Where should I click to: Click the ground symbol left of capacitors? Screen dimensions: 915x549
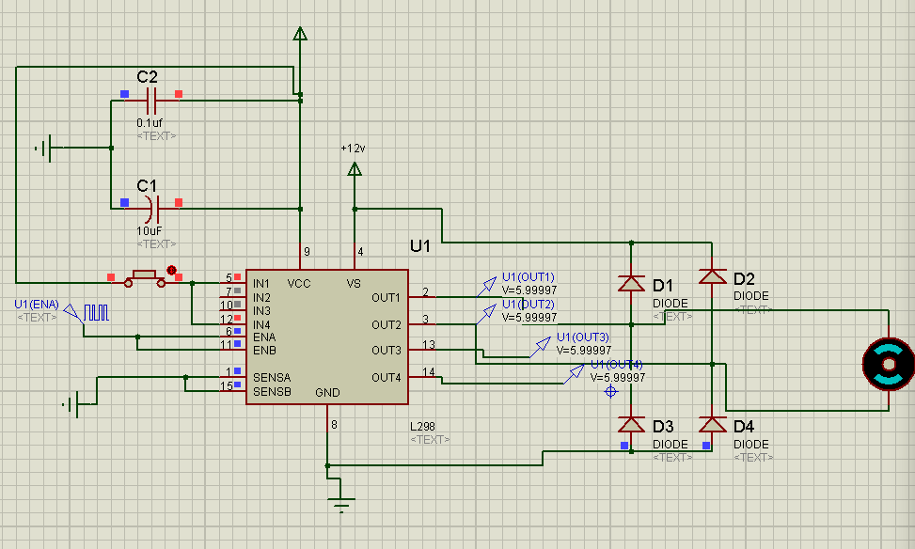pyautogui.click(x=43, y=148)
